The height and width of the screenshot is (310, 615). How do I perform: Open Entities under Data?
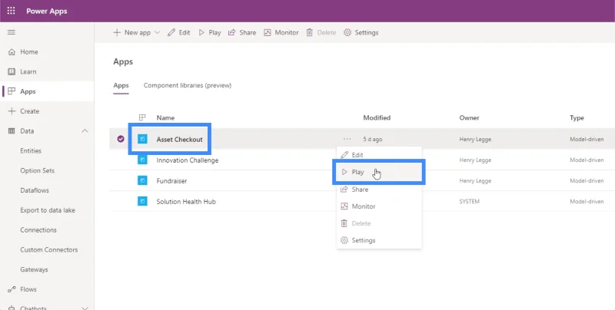pyautogui.click(x=31, y=150)
